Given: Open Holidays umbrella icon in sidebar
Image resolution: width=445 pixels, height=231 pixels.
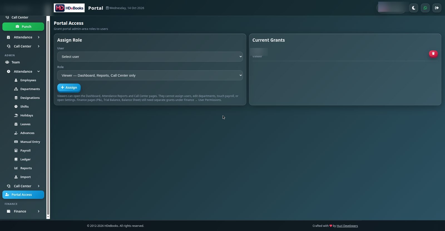Looking at the screenshot, I should point(16,115).
